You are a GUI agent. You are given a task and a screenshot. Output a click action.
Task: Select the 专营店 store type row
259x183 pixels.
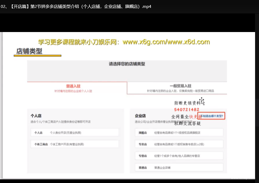(179, 156)
